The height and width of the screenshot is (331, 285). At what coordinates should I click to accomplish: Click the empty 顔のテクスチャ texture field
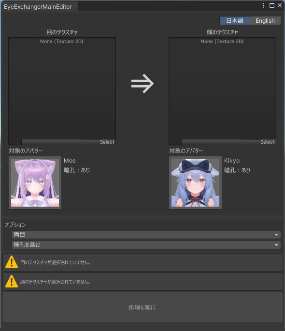click(222, 91)
